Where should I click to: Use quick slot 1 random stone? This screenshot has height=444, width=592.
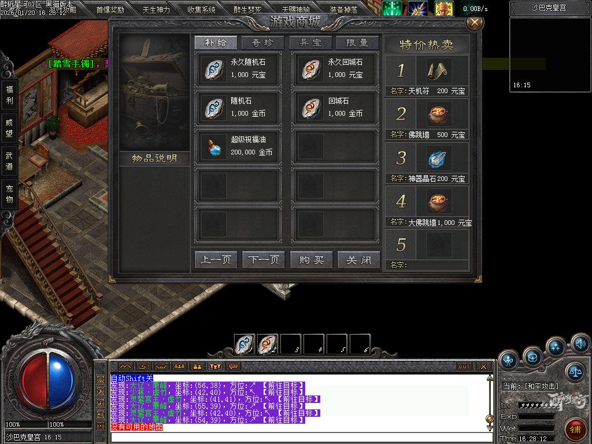pyautogui.click(x=244, y=345)
